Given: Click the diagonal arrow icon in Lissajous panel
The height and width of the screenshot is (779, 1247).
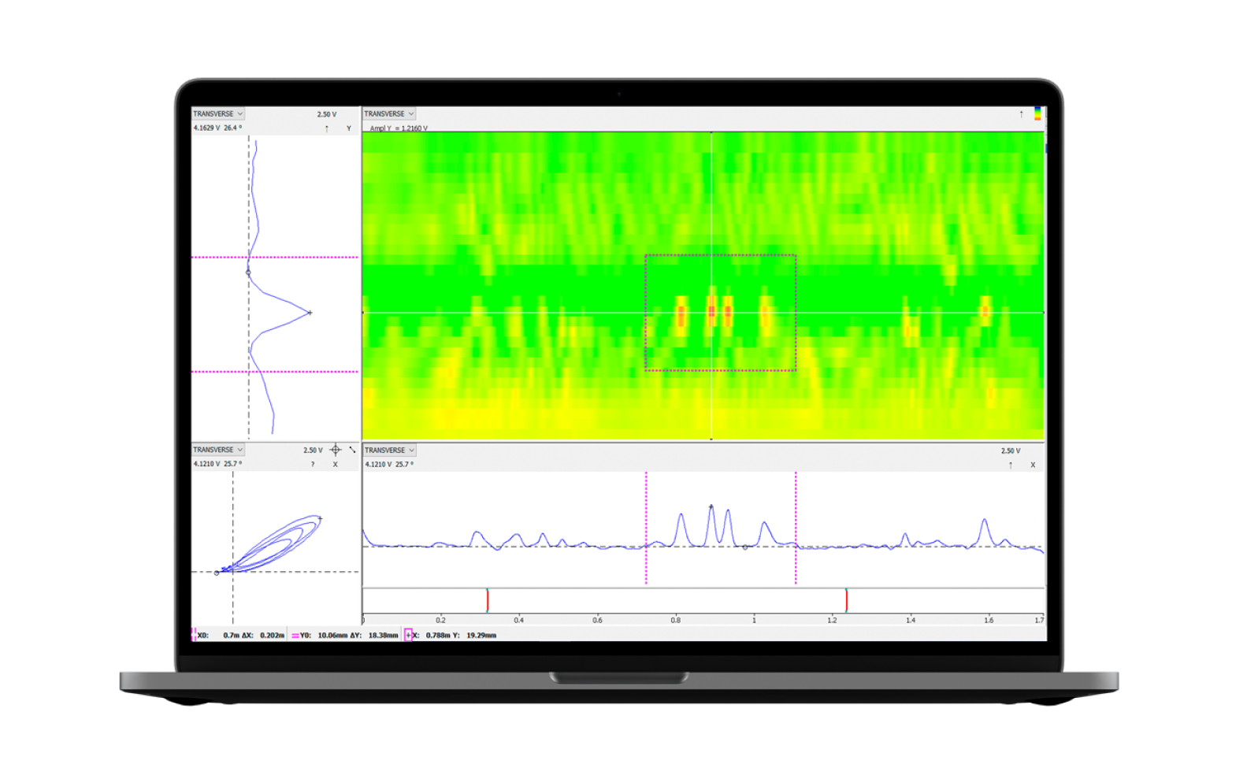Looking at the screenshot, I should pos(352,450).
